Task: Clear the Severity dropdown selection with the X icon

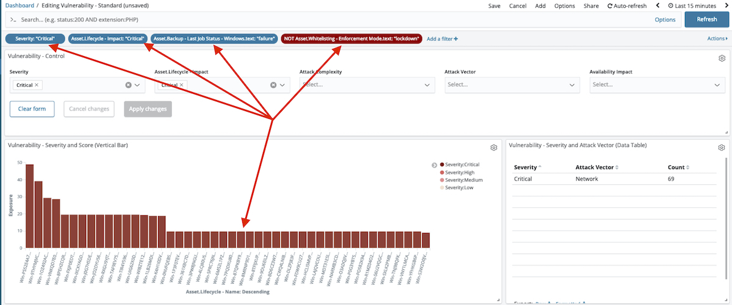Action: click(129, 85)
